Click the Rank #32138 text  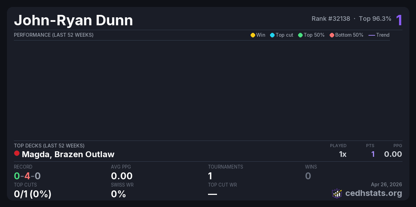click(x=331, y=19)
